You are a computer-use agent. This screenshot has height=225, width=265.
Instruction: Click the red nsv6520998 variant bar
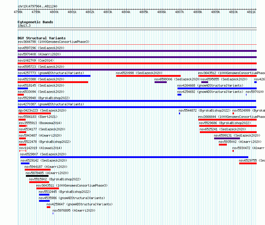click(x=148, y=76)
